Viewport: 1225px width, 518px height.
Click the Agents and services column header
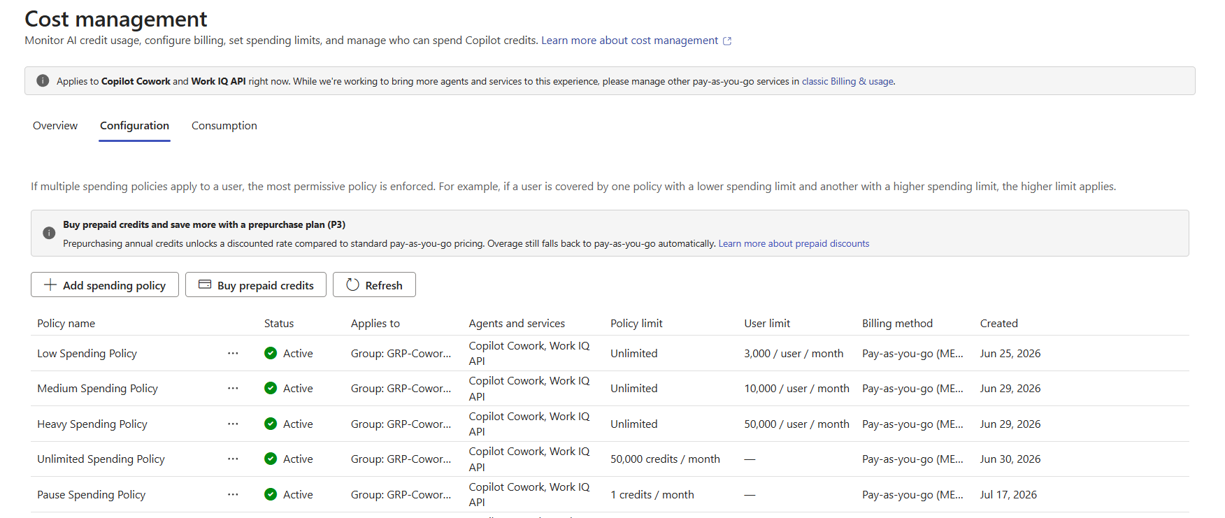[517, 323]
